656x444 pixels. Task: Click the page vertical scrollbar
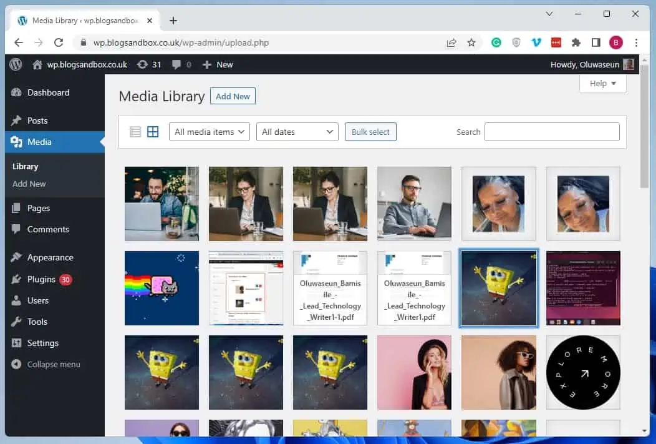click(x=644, y=126)
